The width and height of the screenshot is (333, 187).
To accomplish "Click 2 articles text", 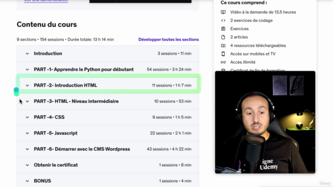I will point(239,37).
